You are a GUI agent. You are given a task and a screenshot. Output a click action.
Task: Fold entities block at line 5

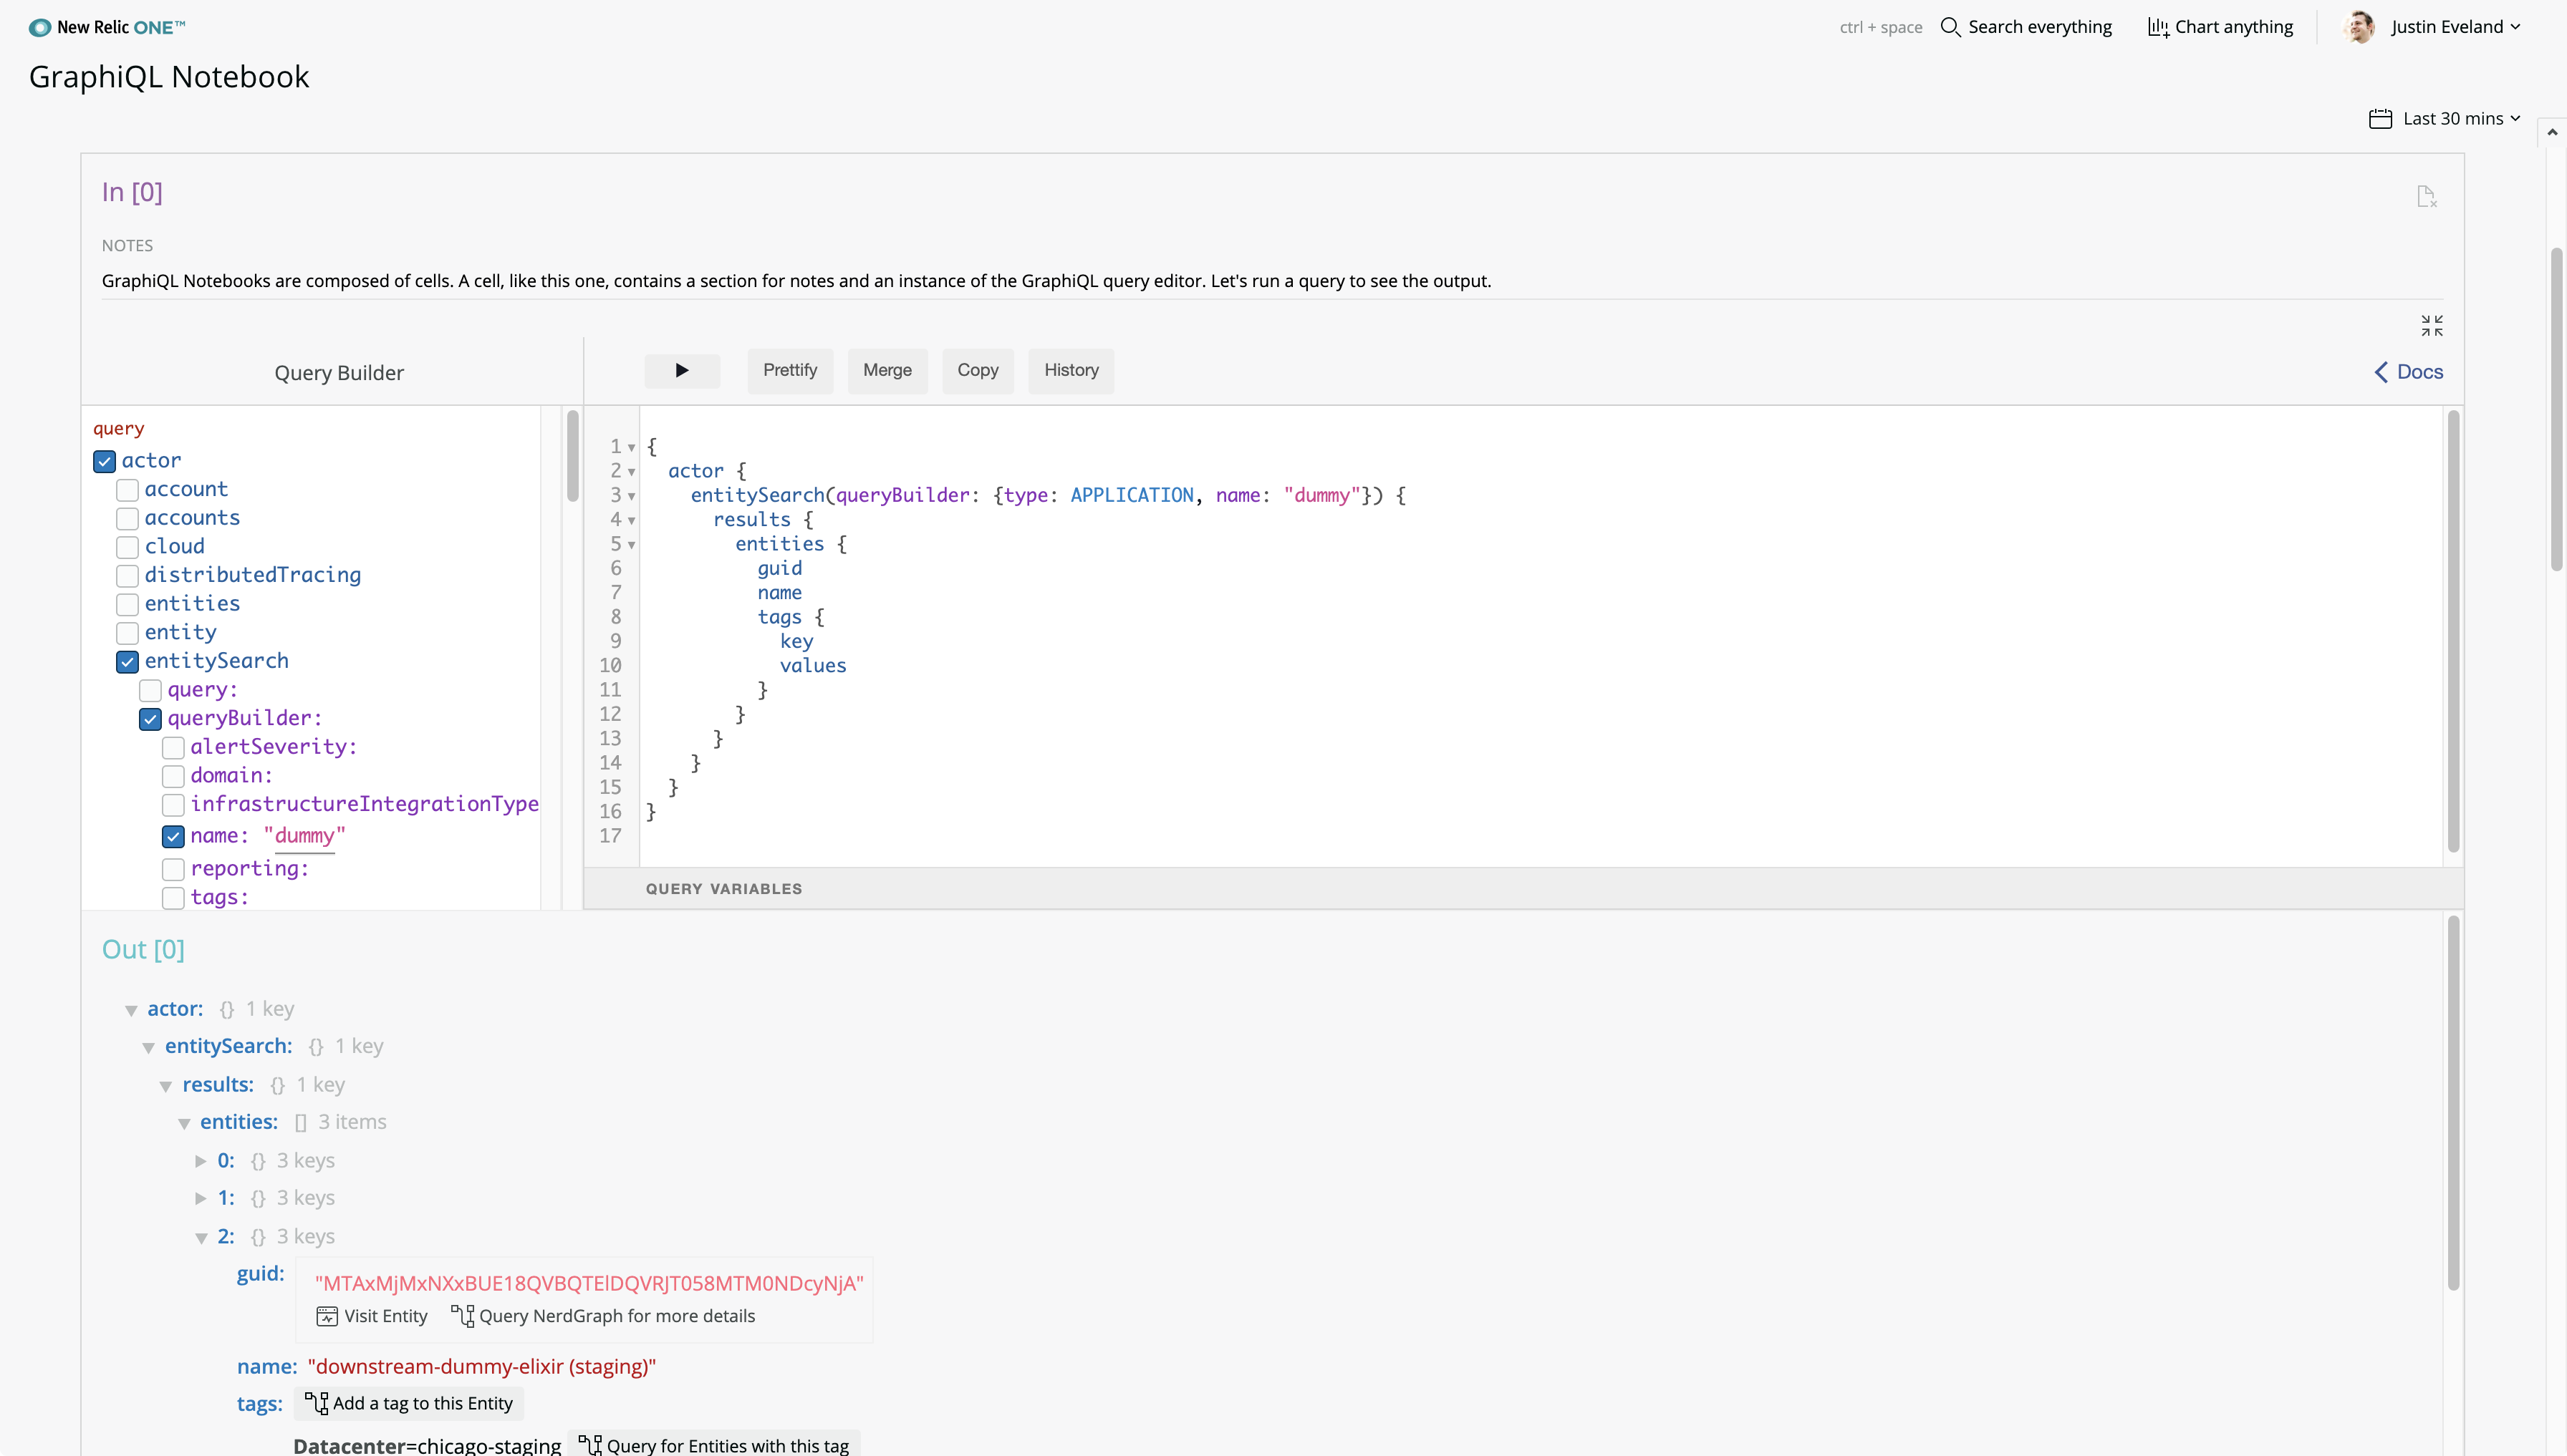tap(631, 545)
